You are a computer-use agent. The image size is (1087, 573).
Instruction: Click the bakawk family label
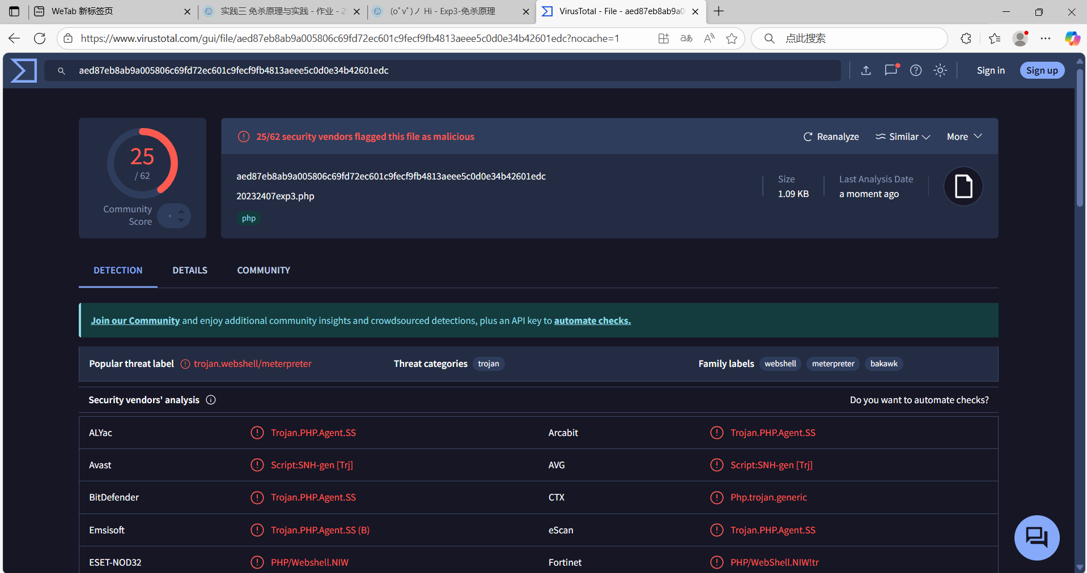[884, 364]
